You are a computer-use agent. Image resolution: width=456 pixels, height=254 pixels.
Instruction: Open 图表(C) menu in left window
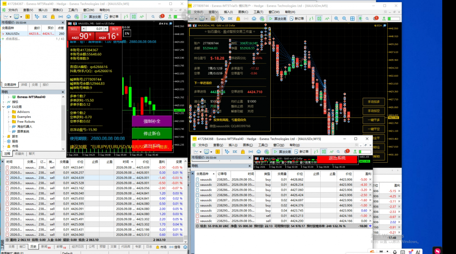pos(57,10)
